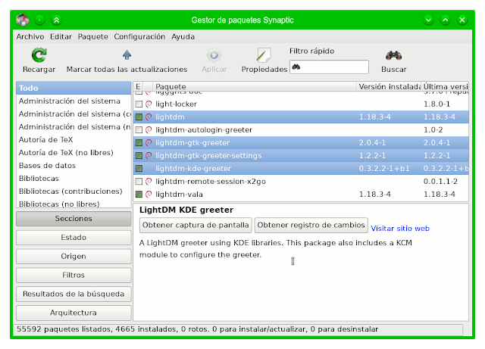Click the round dot button in title bar
The width and height of the screenshot is (485, 349).
tap(39, 20)
